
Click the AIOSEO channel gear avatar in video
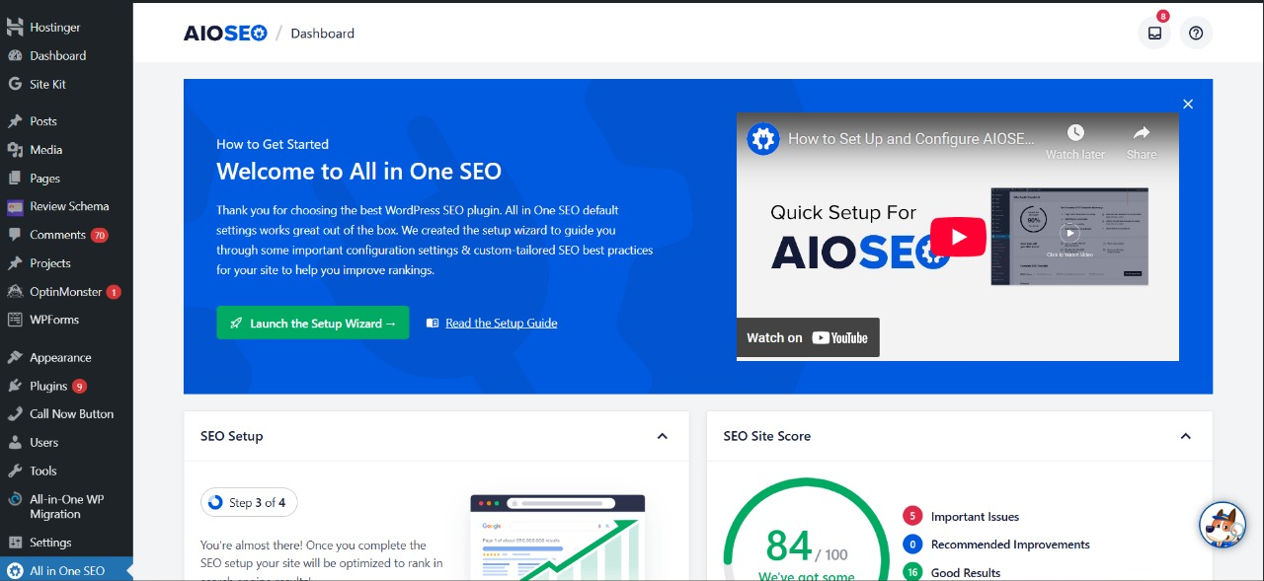click(x=762, y=139)
